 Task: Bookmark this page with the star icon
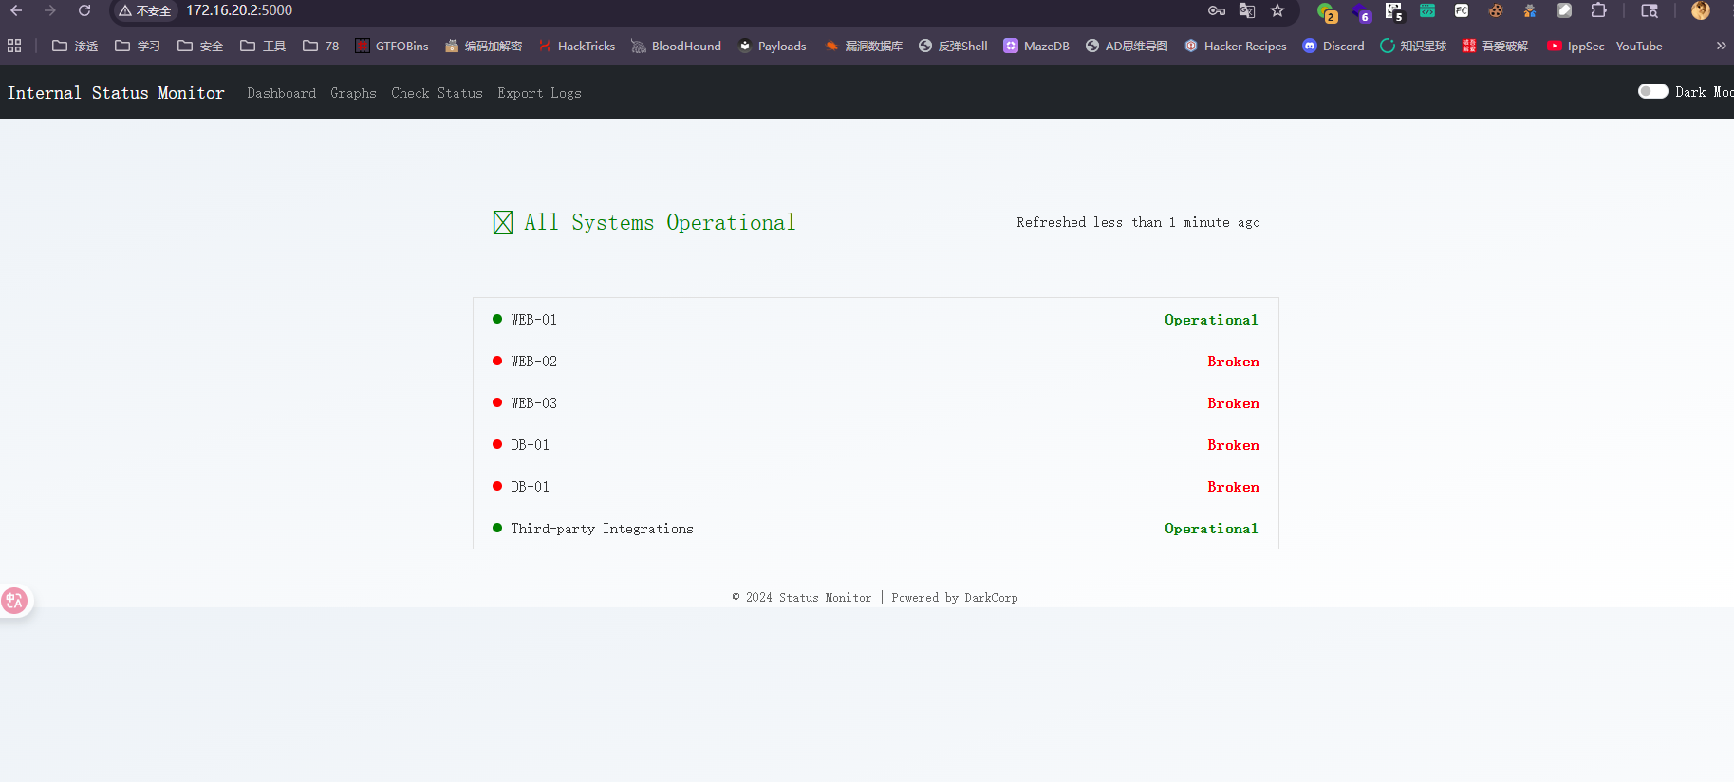(1277, 10)
